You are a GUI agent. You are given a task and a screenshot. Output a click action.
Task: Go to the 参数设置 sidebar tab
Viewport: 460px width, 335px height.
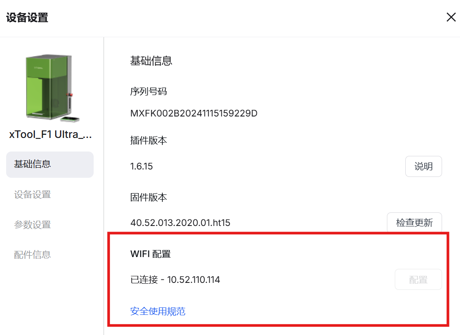pyautogui.click(x=32, y=225)
